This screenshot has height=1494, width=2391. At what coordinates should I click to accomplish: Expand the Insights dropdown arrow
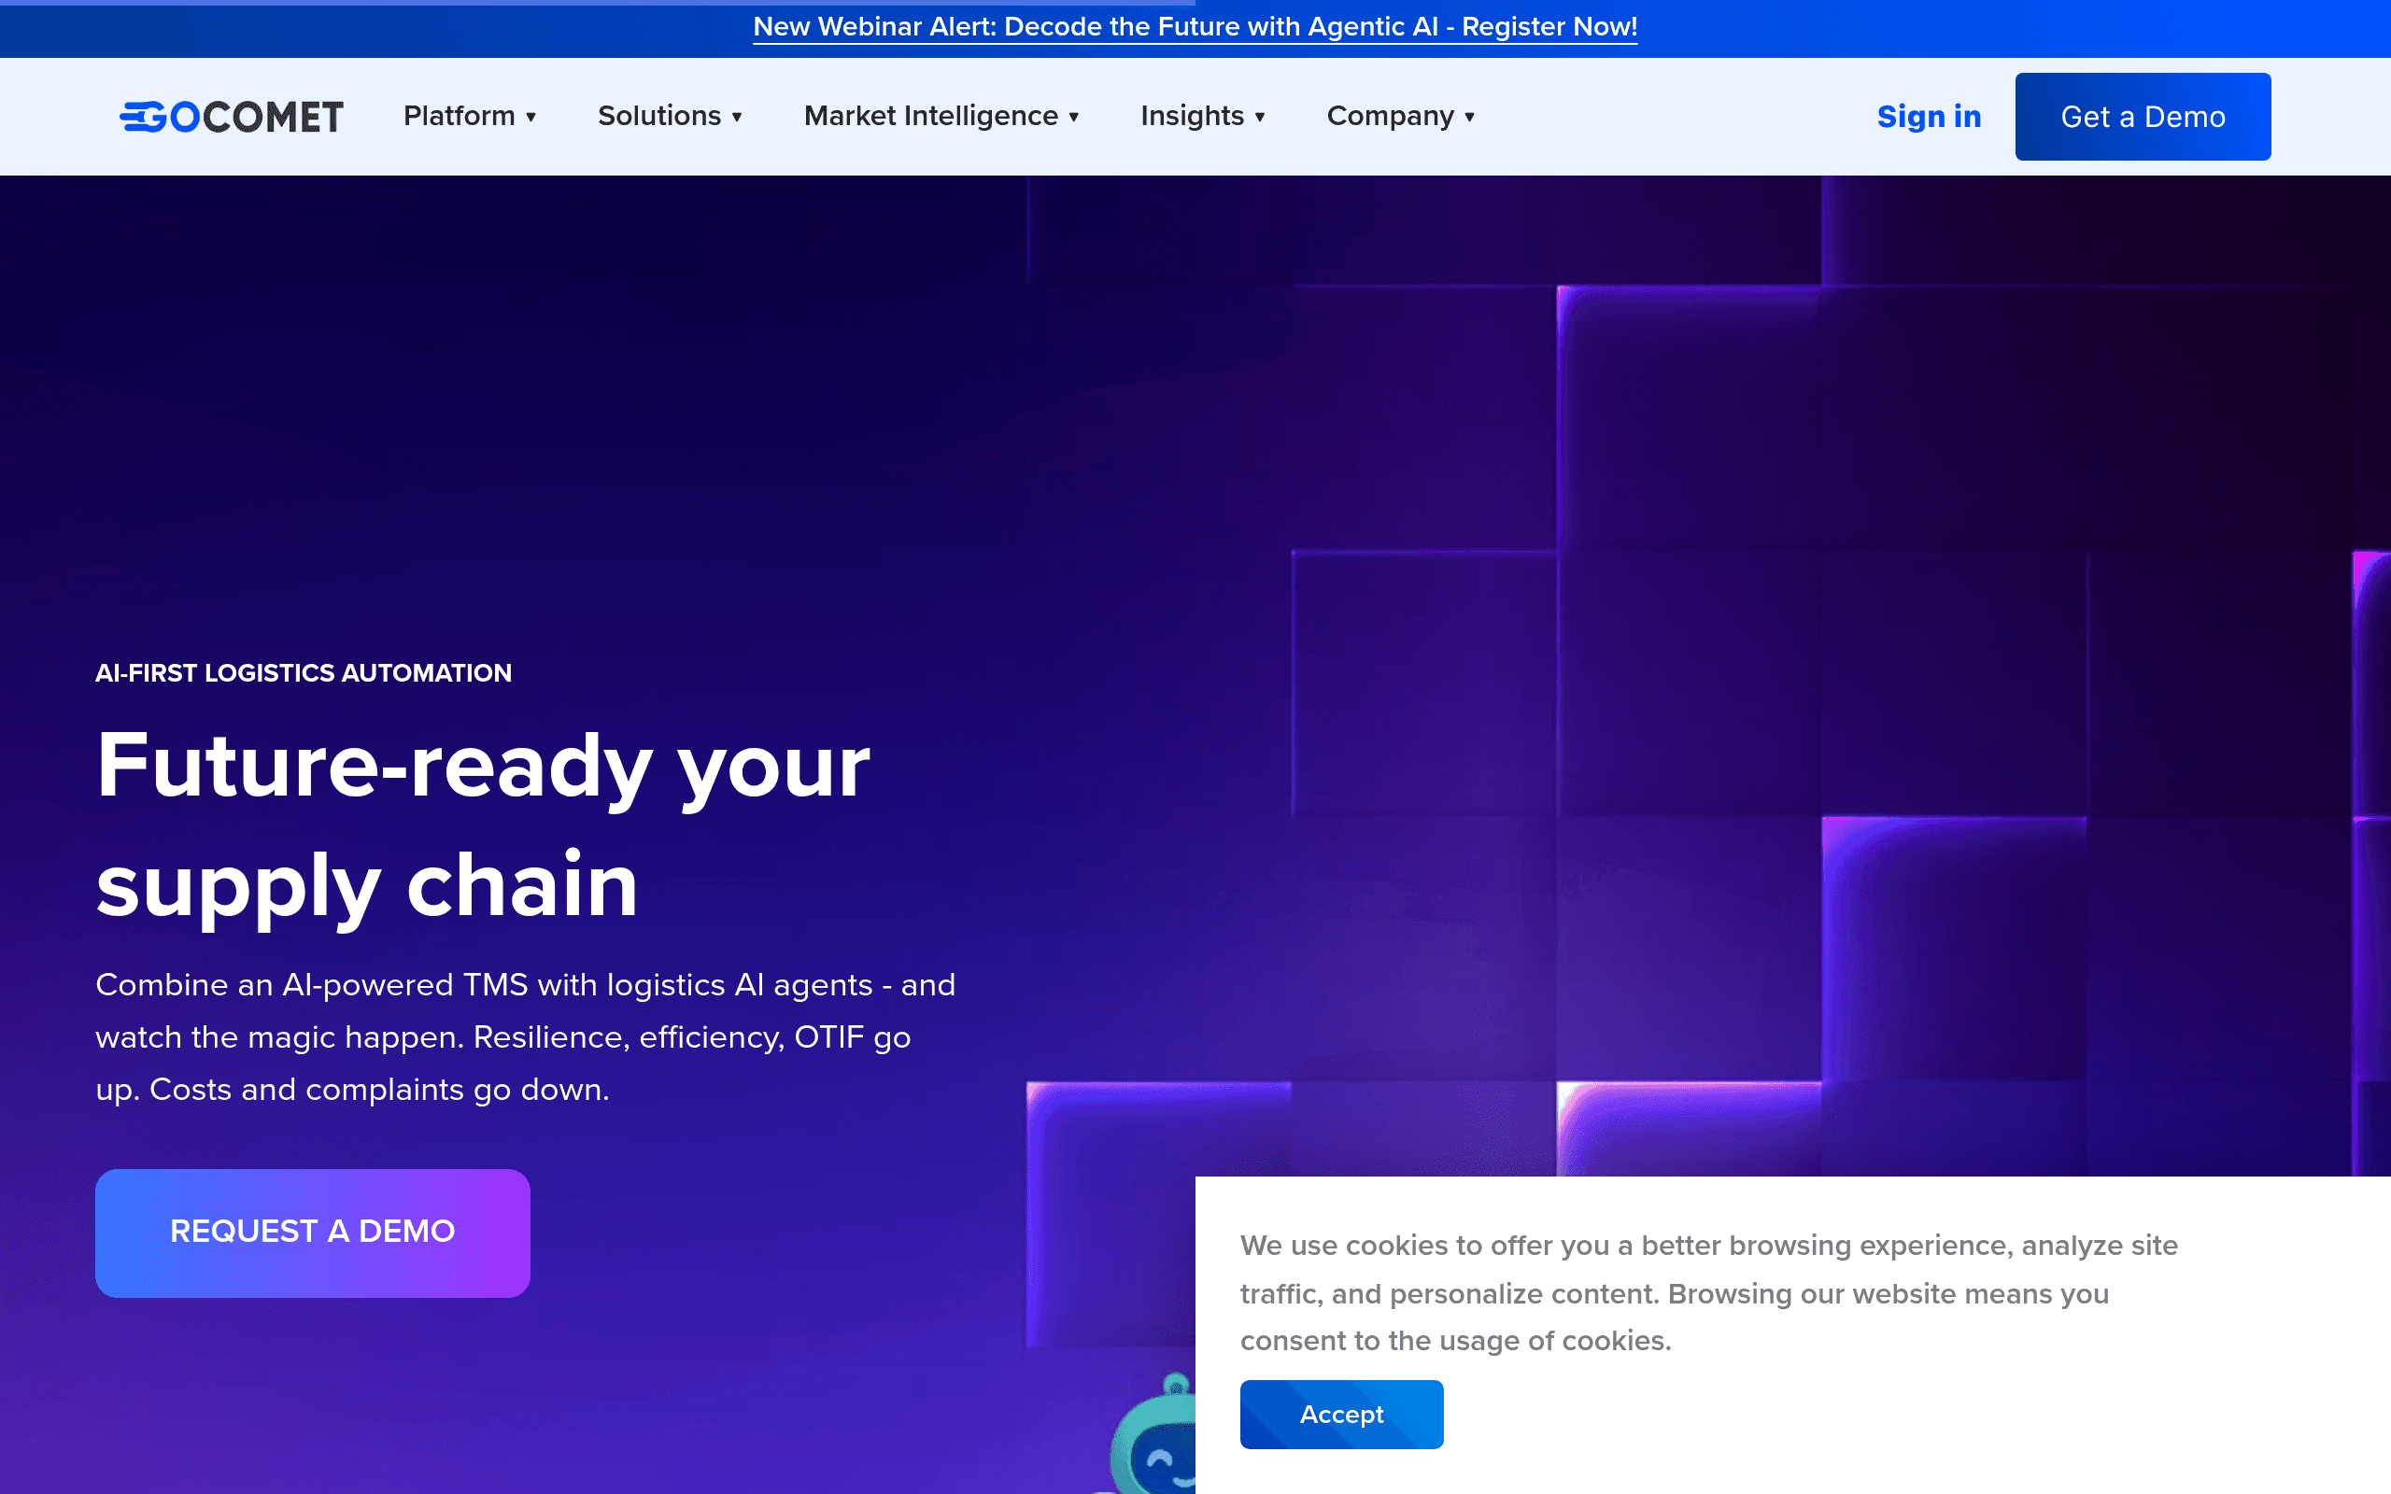click(x=1260, y=118)
